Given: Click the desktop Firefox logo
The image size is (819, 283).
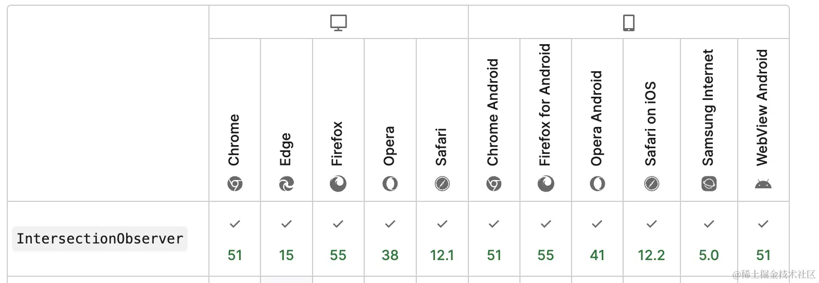Looking at the screenshot, I should [338, 184].
